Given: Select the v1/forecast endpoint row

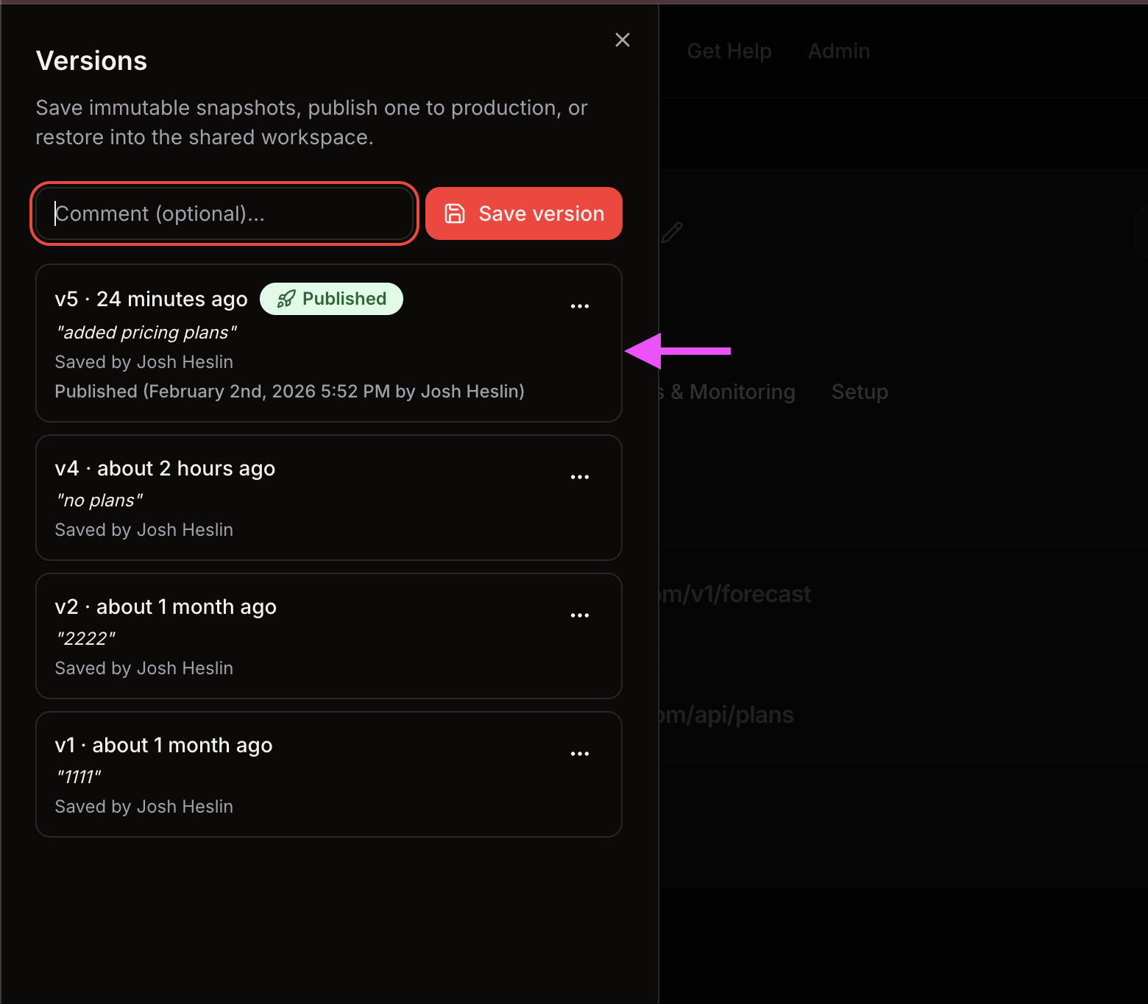Looking at the screenshot, I should coord(736,594).
